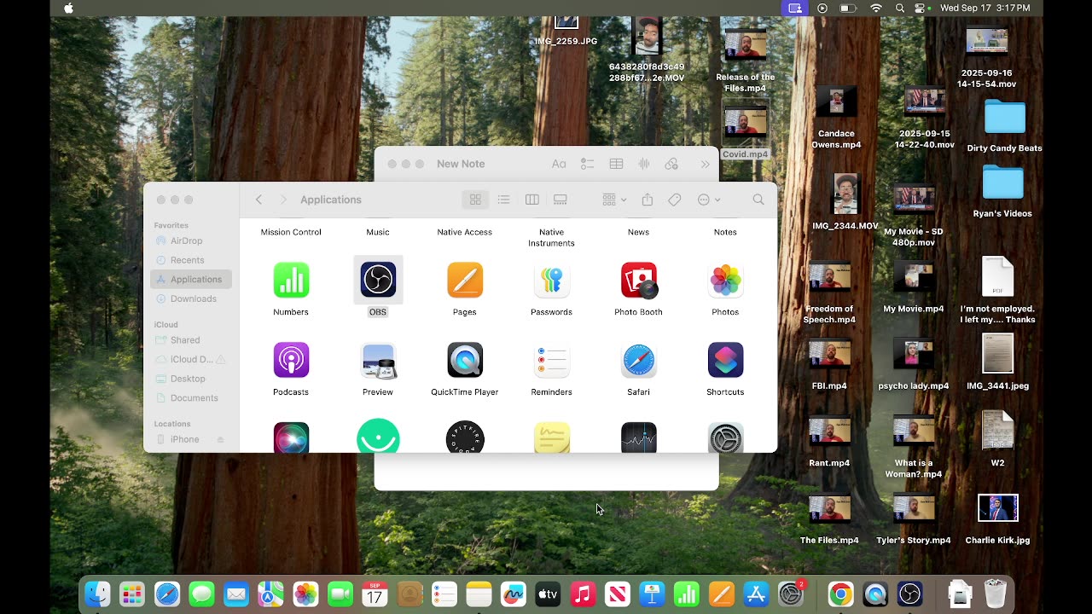Switch Finder to column view
The image size is (1092, 614).
pyautogui.click(x=532, y=200)
